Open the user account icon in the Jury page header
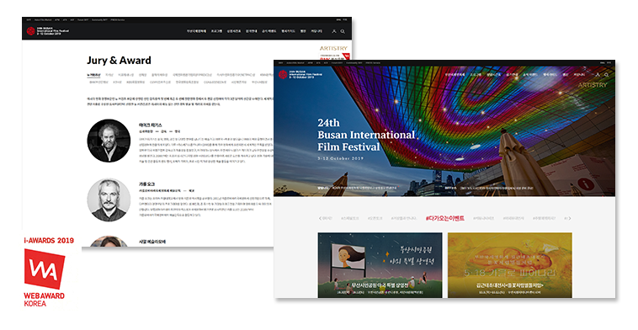The image size is (638, 330). [x=334, y=31]
